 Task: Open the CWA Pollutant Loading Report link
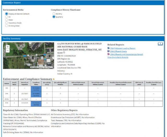tap(123, 48)
